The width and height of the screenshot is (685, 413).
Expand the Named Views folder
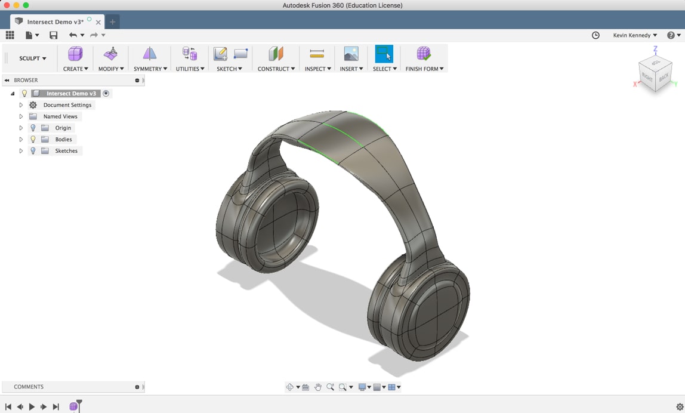coord(21,116)
